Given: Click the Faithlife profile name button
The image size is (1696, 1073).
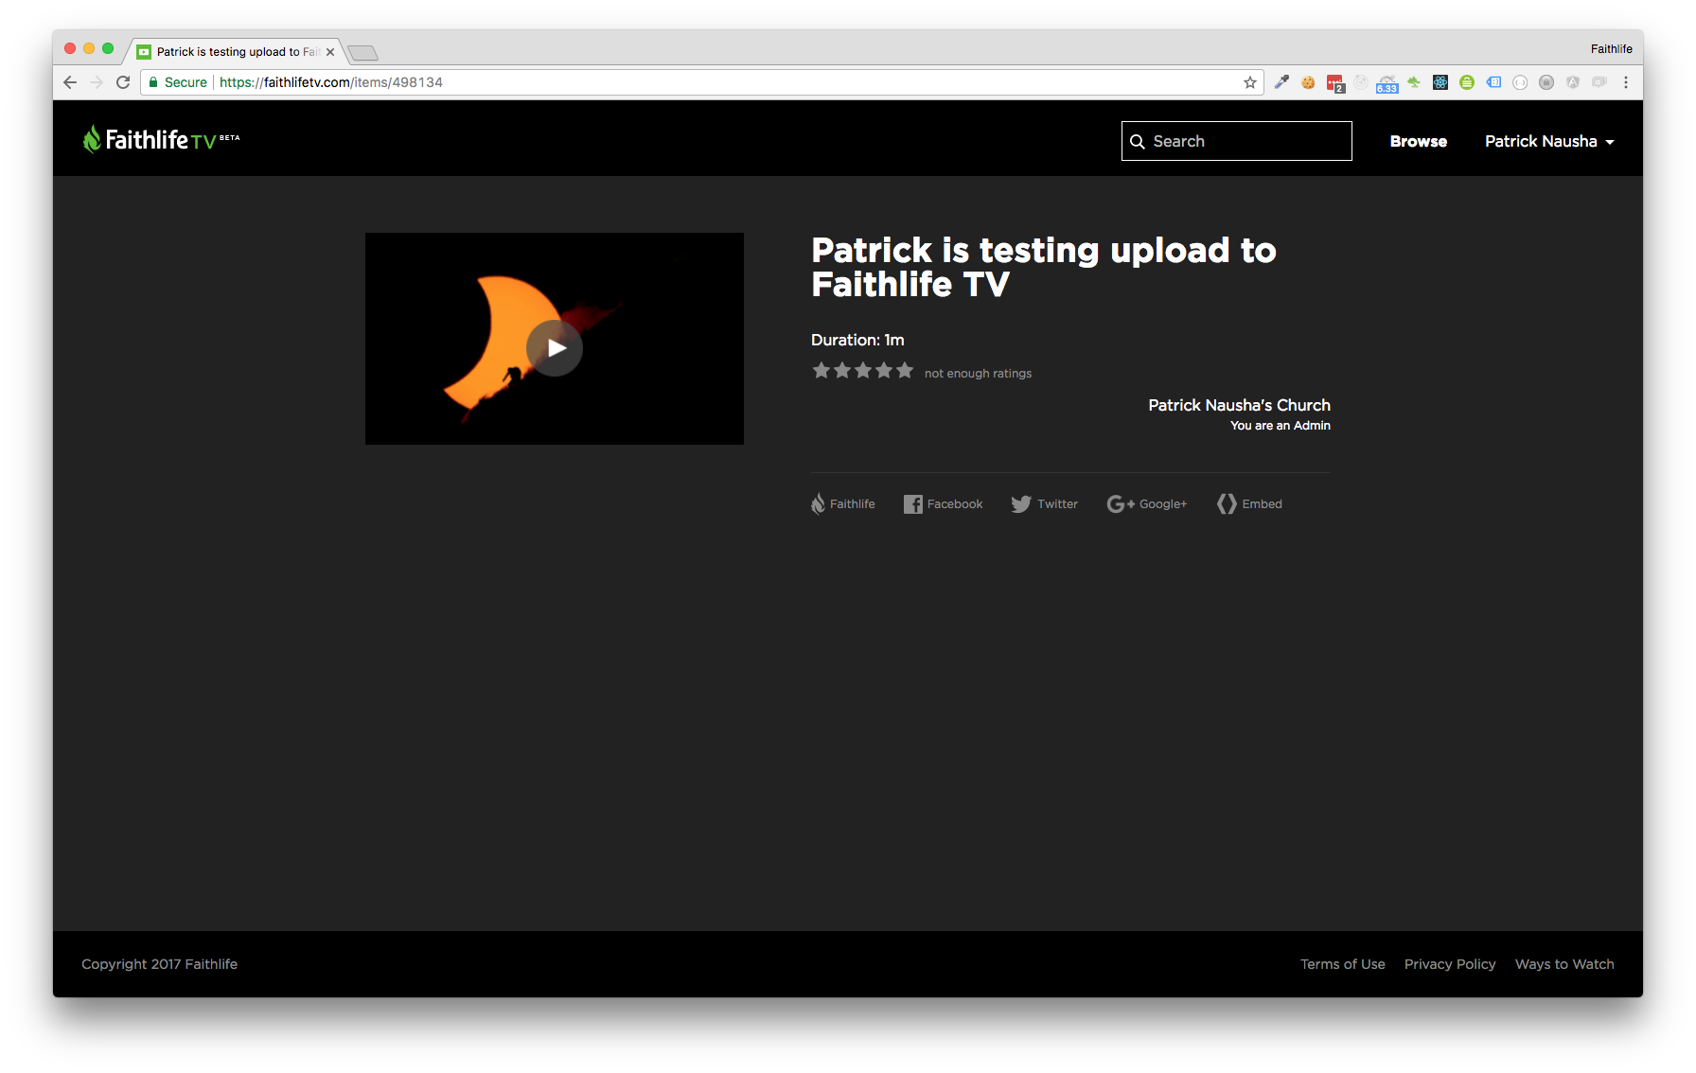Looking at the screenshot, I should click(x=1611, y=49).
